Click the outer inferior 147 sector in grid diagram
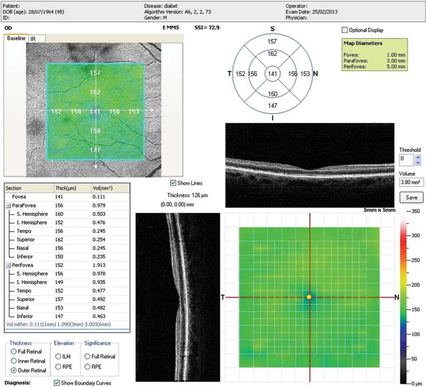Image resolution: width=426 pixels, height=387 pixels. tap(273, 106)
